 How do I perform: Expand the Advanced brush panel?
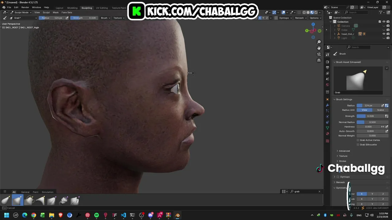tap(344, 151)
